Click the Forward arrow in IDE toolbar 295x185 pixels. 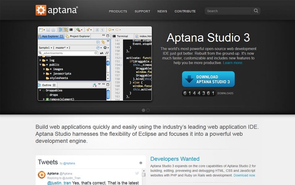pyautogui.click(x=117, y=30)
